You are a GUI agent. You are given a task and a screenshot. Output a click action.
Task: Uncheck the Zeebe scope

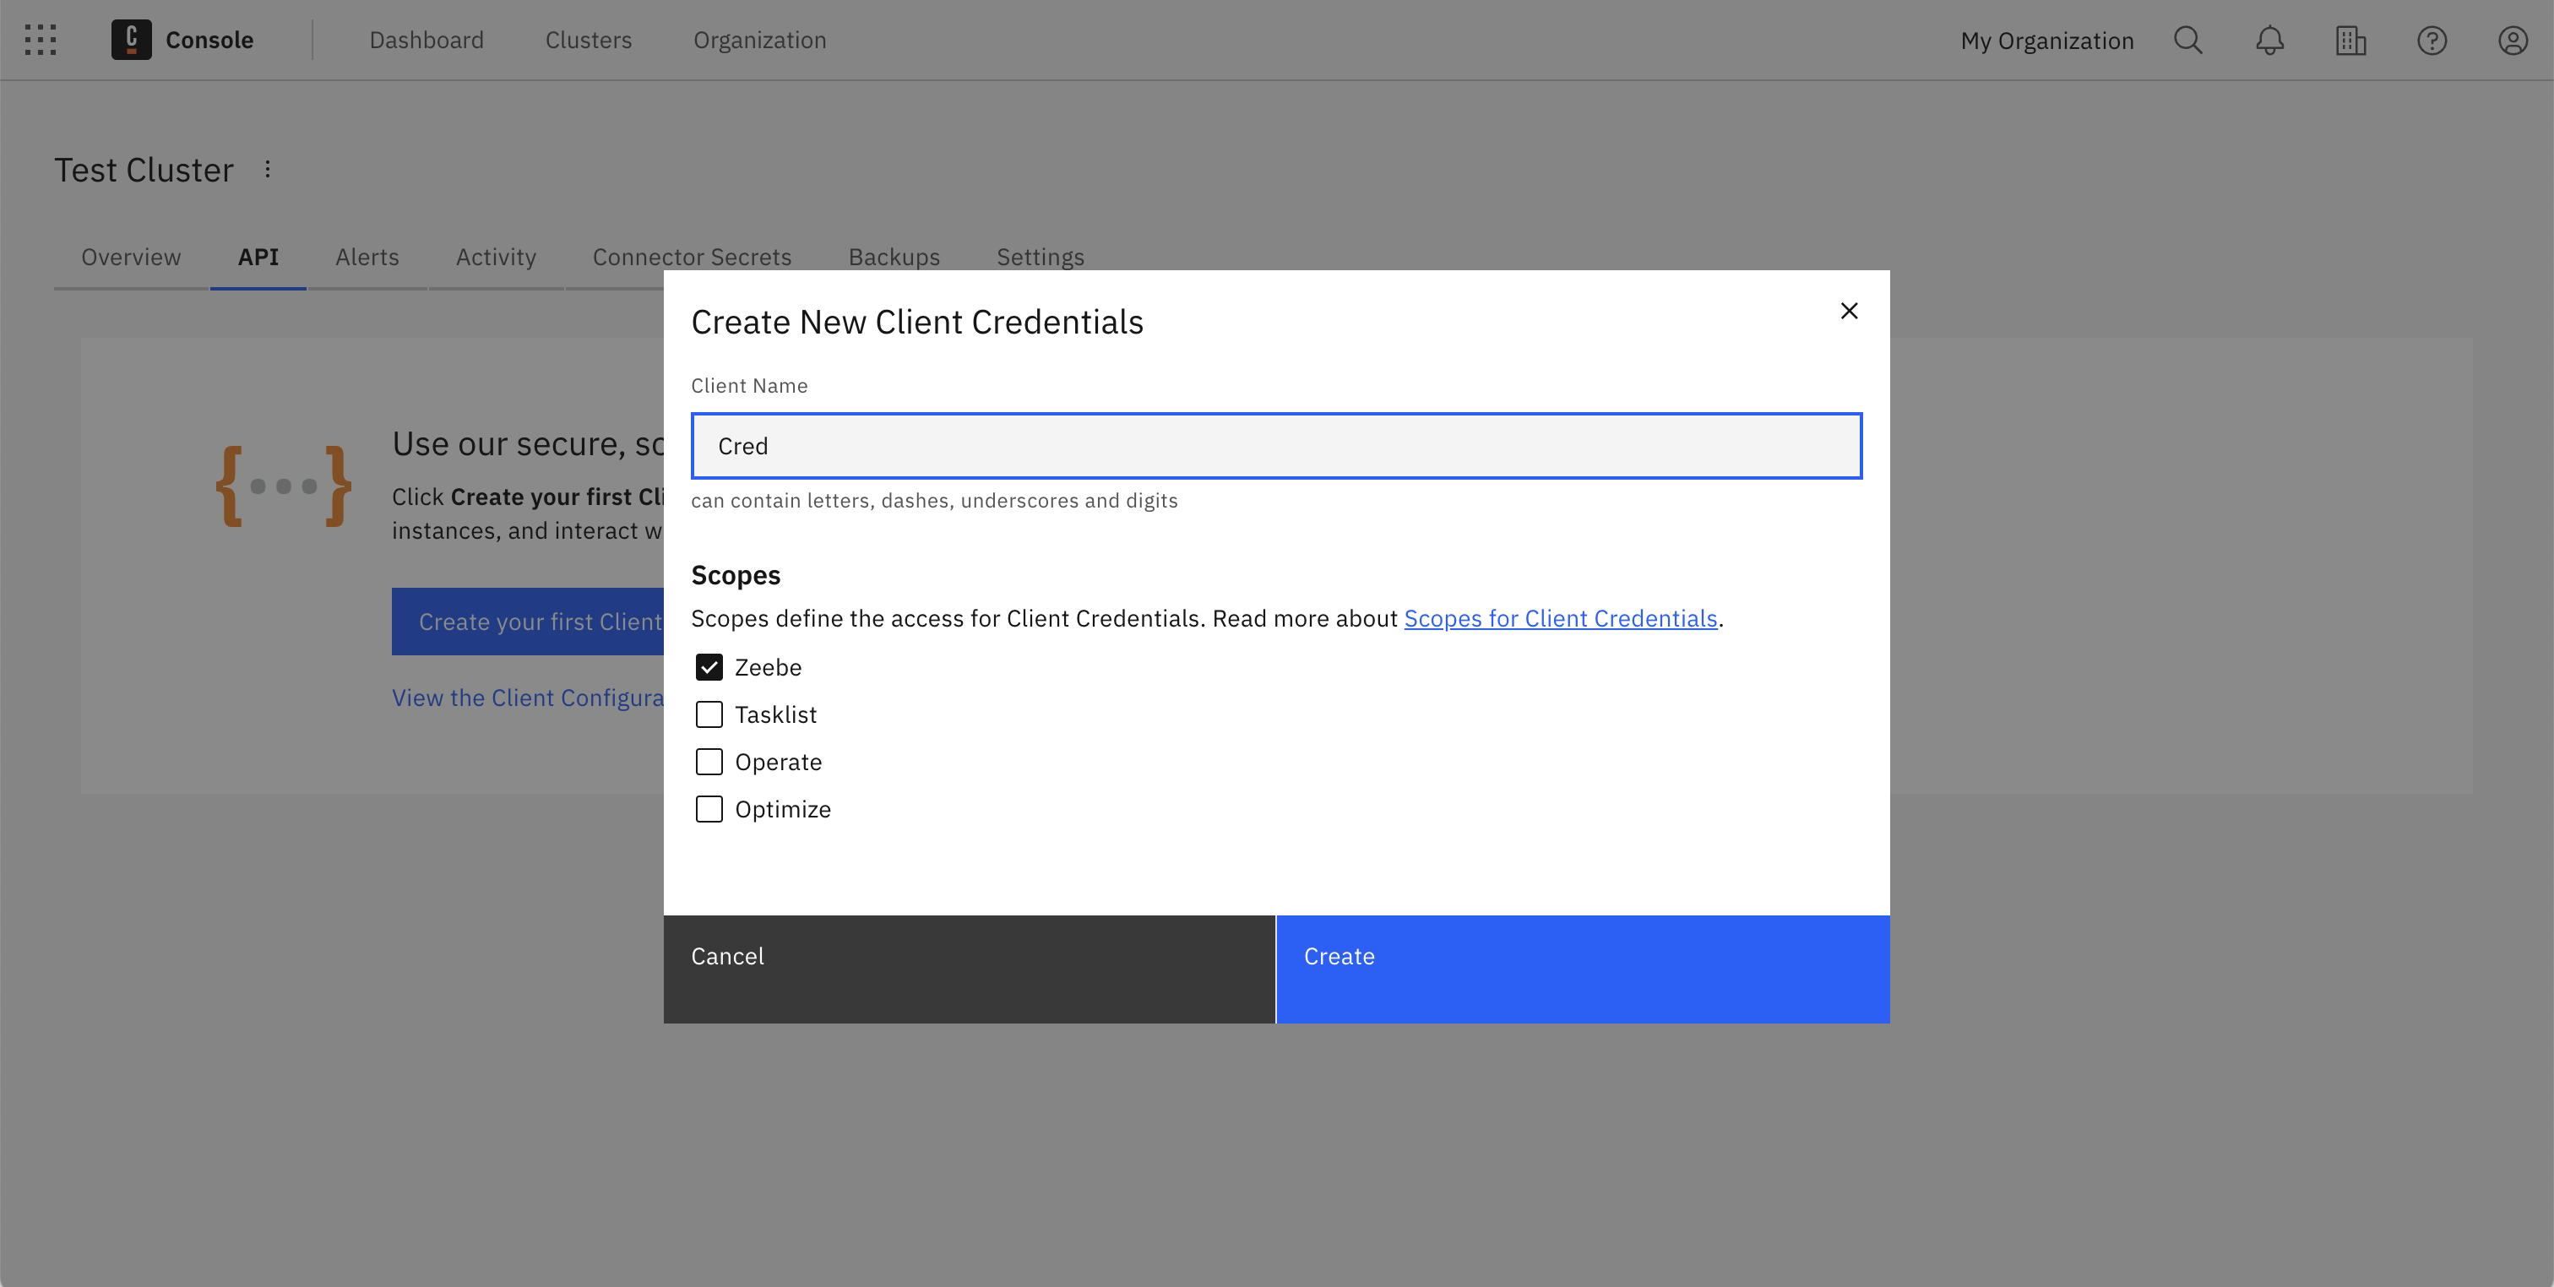pos(709,667)
